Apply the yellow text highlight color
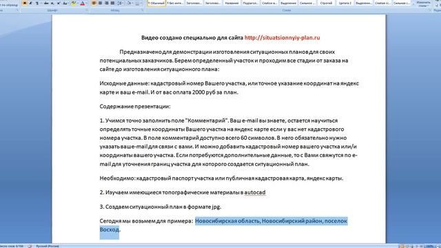The image size is (441, 248). [74, 3]
